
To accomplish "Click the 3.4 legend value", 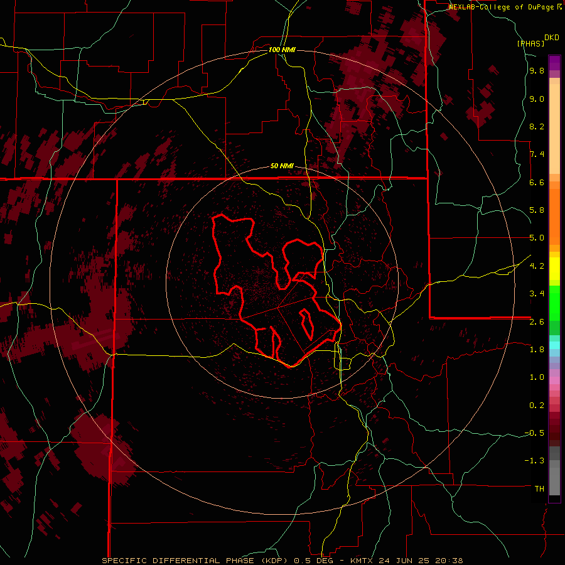I will click(537, 294).
